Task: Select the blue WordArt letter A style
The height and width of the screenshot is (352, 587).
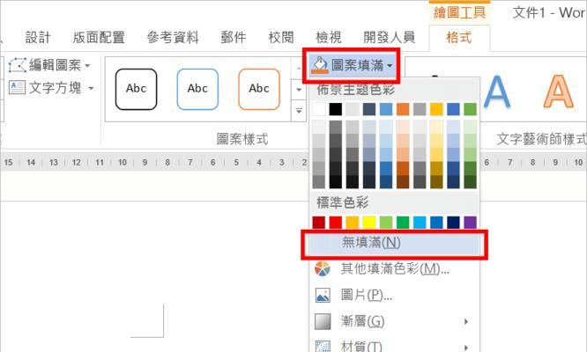Action: [x=496, y=91]
